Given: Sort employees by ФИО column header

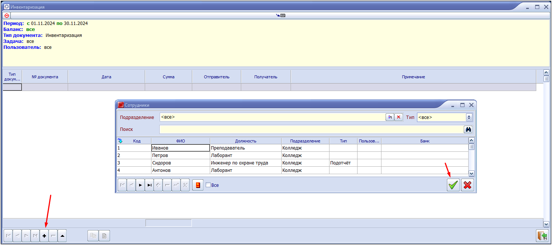Looking at the screenshot, I should [x=181, y=141].
